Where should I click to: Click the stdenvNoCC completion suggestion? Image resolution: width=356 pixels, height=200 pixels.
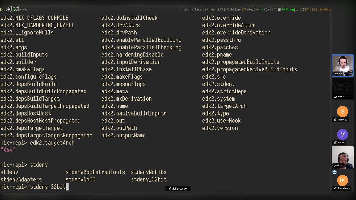click(x=80, y=180)
